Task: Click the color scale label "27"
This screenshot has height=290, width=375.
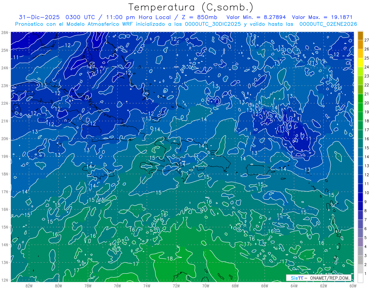Action: pyautogui.click(x=367, y=40)
